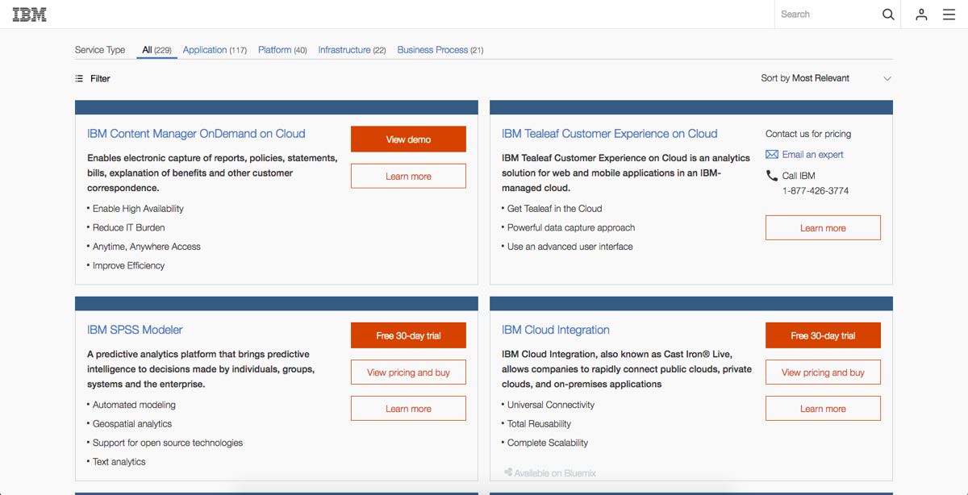View pricing and buy Cloud Integration
This screenshot has height=495, width=968.
coord(823,372)
